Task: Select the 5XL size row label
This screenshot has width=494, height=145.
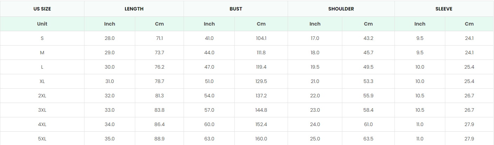Action: pos(42,139)
